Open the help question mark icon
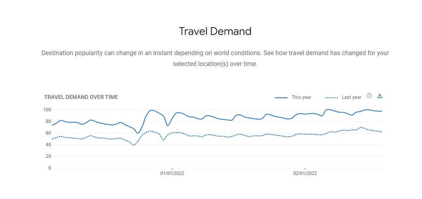This screenshot has width=422, height=199. click(369, 96)
